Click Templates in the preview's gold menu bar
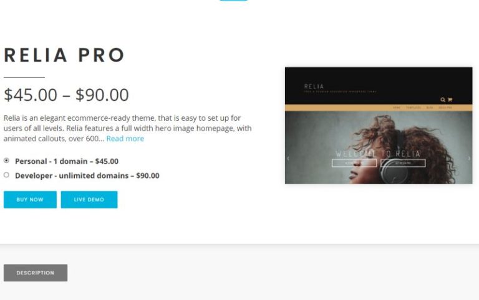The width and height of the screenshot is (479, 300). tap(414, 108)
